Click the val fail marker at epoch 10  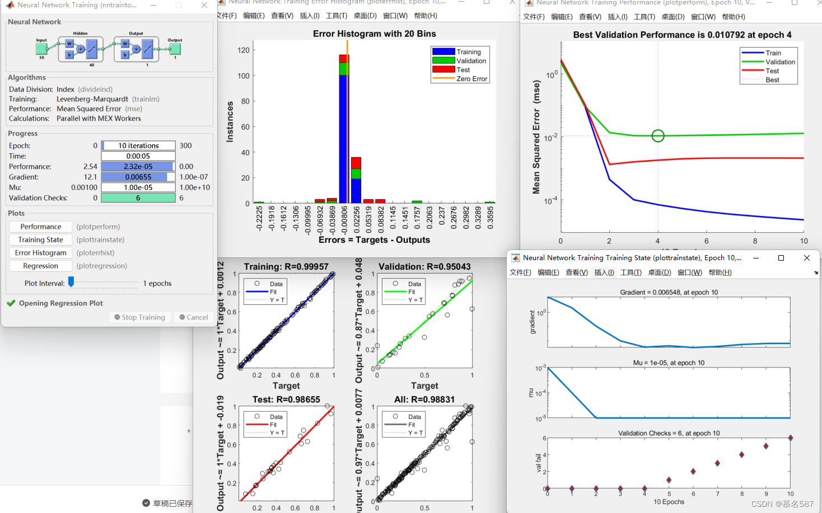790,438
